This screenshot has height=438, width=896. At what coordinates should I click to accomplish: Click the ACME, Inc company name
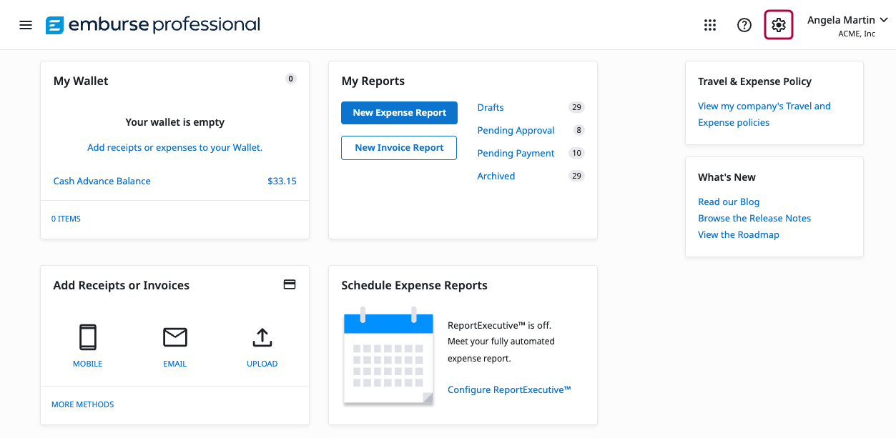(857, 34)
